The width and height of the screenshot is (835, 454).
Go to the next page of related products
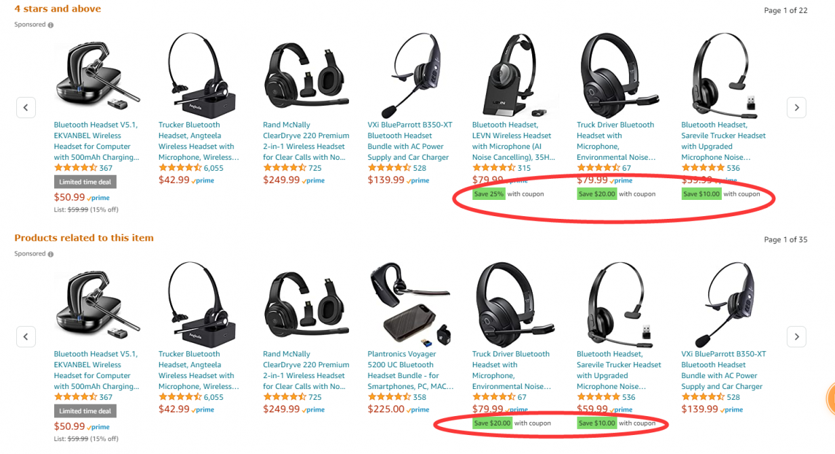pos(796,336)
